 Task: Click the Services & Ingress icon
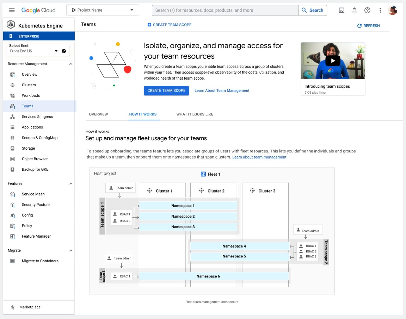click(12, 117)
